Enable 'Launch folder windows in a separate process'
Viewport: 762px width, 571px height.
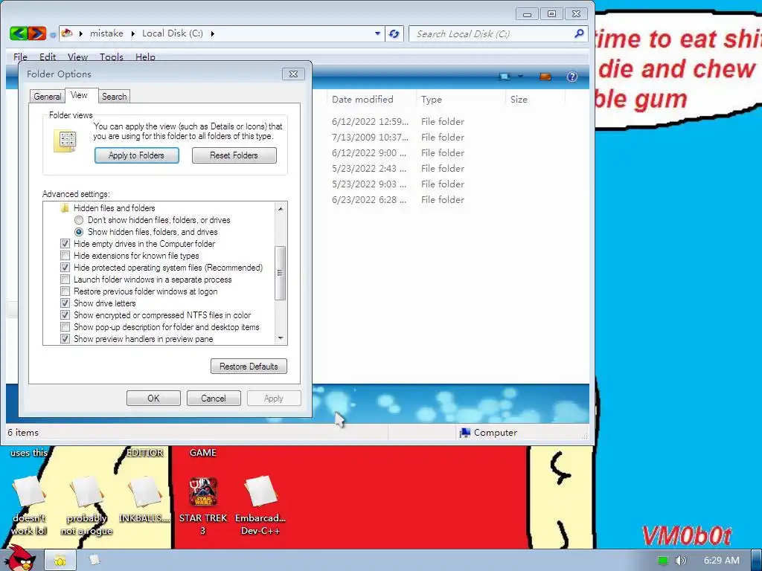[65, 280]
